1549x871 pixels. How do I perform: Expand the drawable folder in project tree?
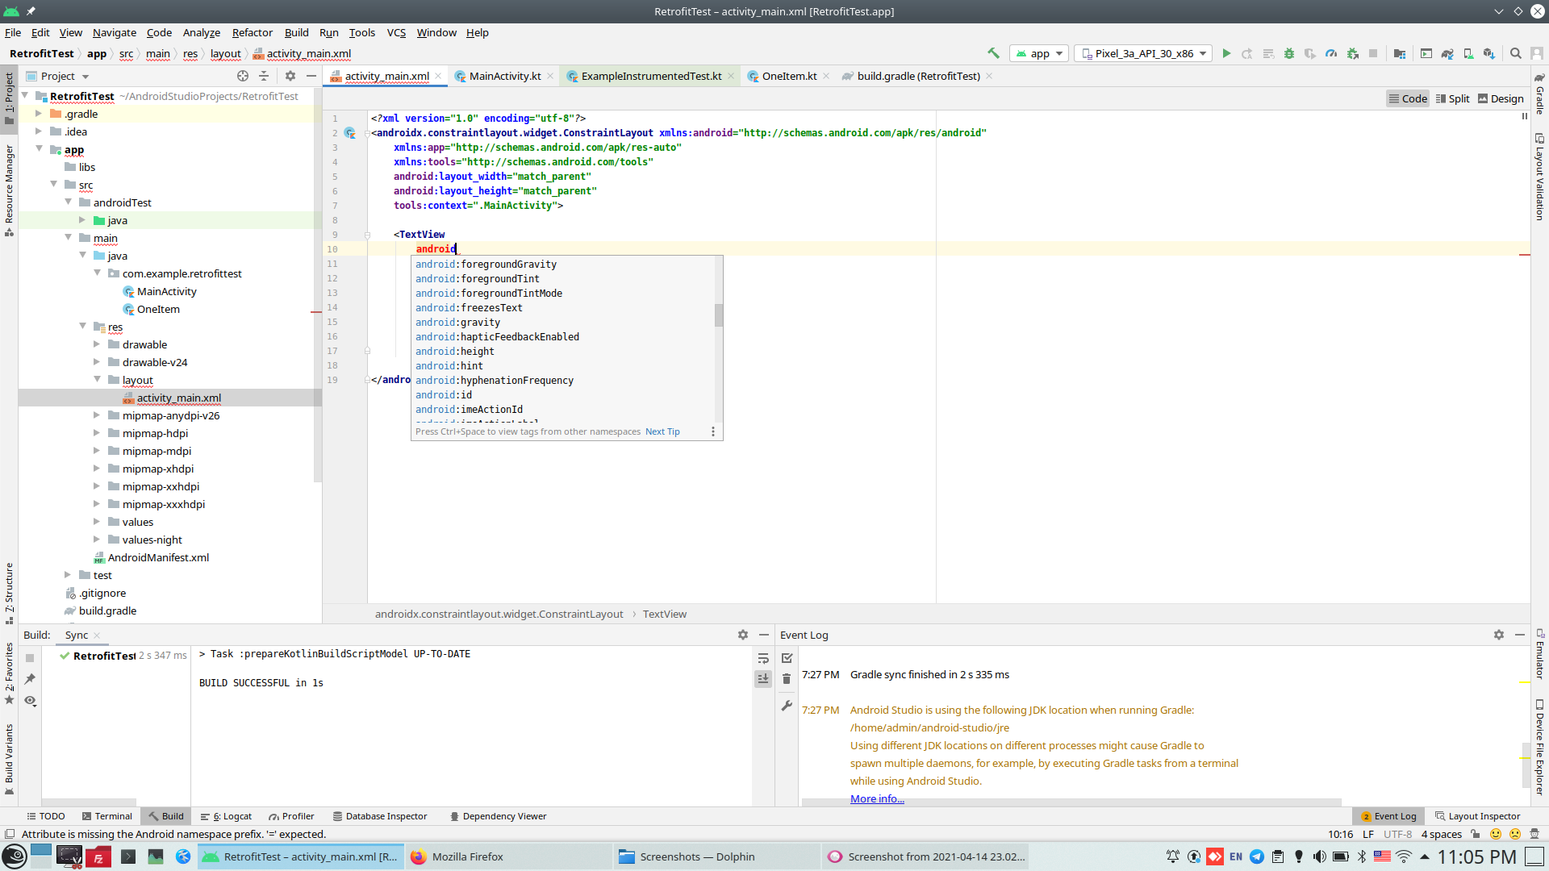[97, 344]
